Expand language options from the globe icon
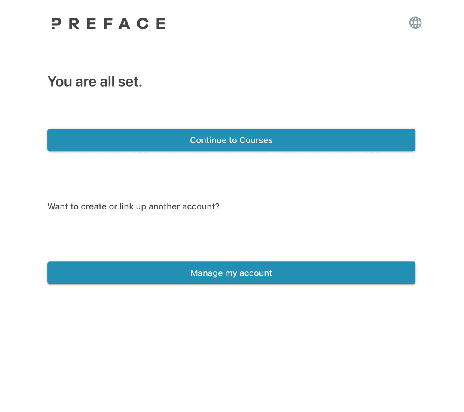This screenshot has width=464, height=412. point(415,23)
